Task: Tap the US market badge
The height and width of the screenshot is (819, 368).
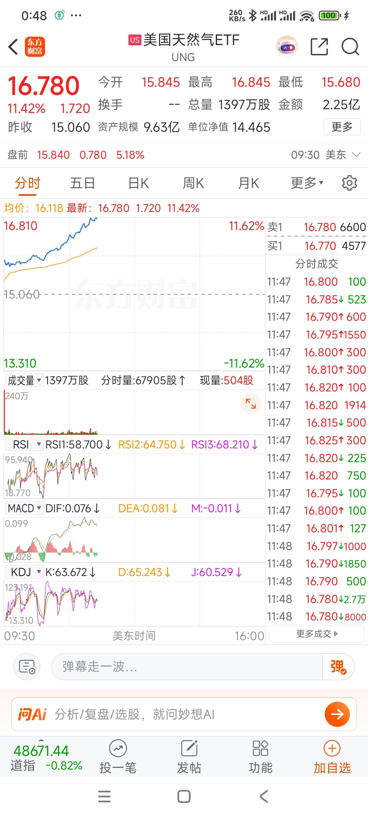Action: click(135, 40)
